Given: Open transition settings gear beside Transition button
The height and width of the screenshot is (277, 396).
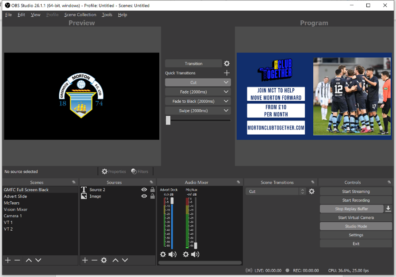Looking at the screenshot, I should coord(227,63).
